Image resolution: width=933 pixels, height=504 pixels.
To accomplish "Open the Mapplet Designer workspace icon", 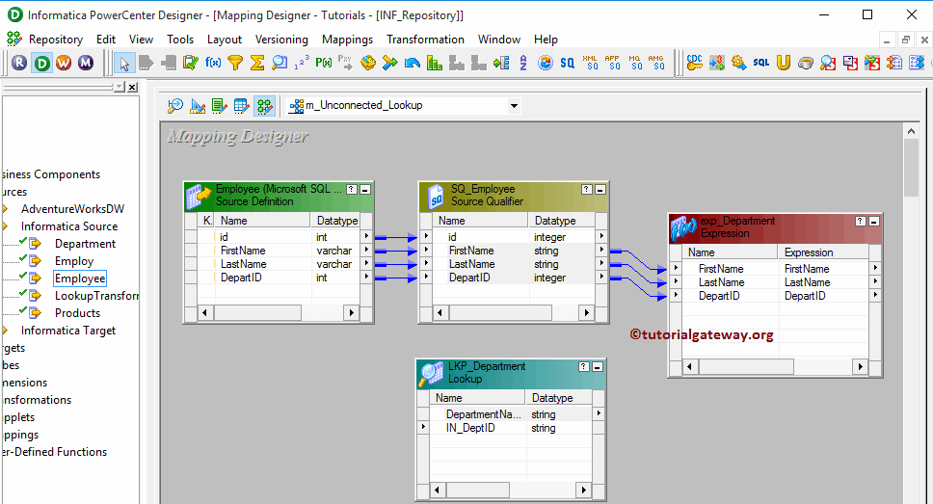I will pyautogui.click(x=242, y=106).
